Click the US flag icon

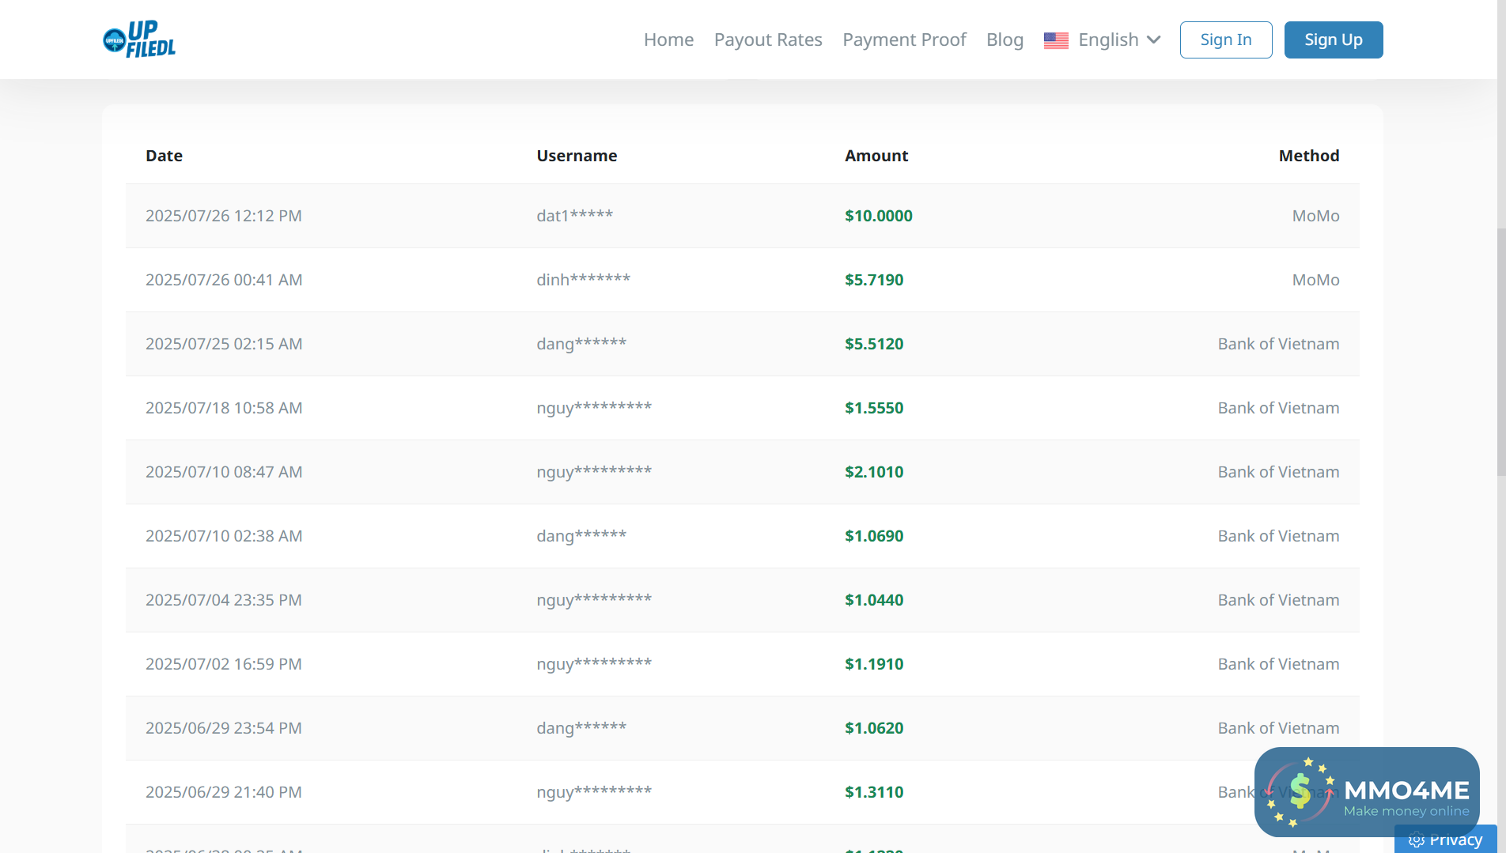pos(1056,40)
